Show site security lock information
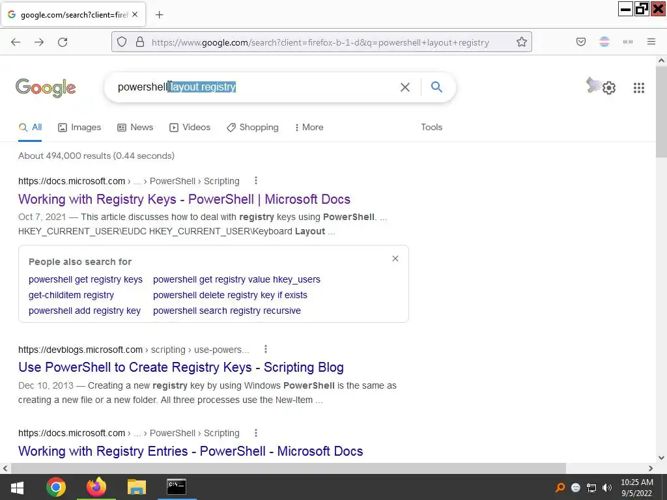667x500 pixels. 140,42
